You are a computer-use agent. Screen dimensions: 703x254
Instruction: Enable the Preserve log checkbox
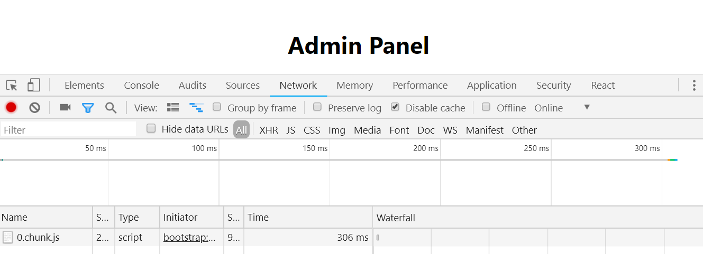click(x=317, y=107)
